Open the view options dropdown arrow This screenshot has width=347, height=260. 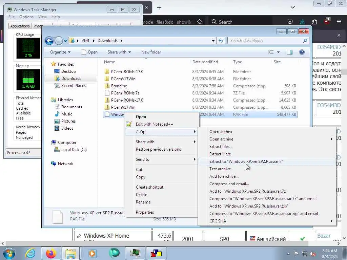click(278, 52)
